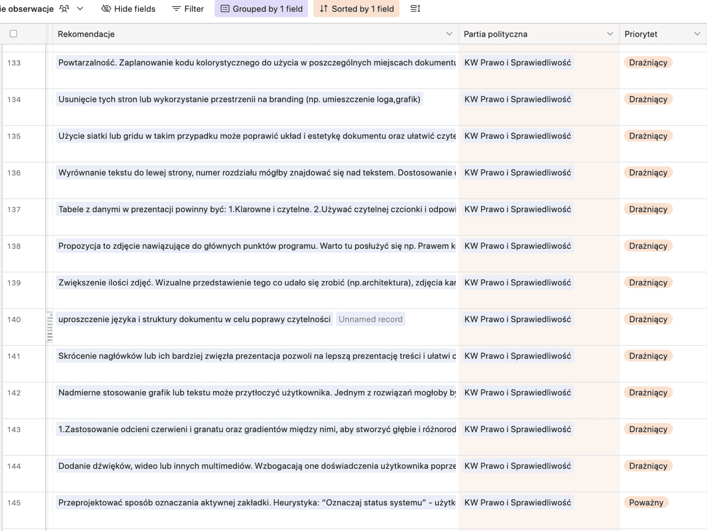Click the 'Skrócenie nagłówków' recommendation cell
Image resolution: width=707 pixels, height=531 pixels.
[x=256, y=356]
